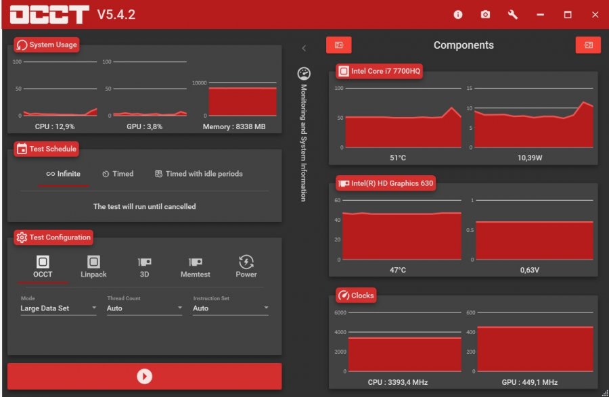
Task: Click the Clocks gauge icon
Action: [x=343, y=296]
